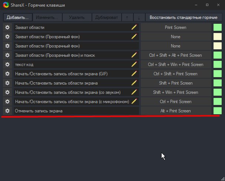This screenshot has width=225, height=181.
Task: Click the Shift + Print Screen hotkey button
Action: 176,83
